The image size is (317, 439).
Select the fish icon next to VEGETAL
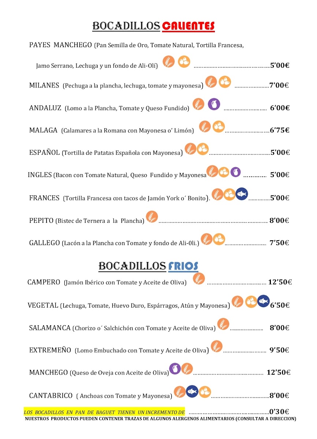coord(263,301)
